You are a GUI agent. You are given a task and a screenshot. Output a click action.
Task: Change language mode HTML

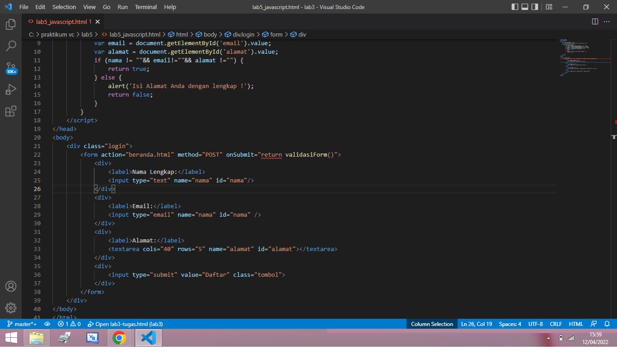point(576,324)
